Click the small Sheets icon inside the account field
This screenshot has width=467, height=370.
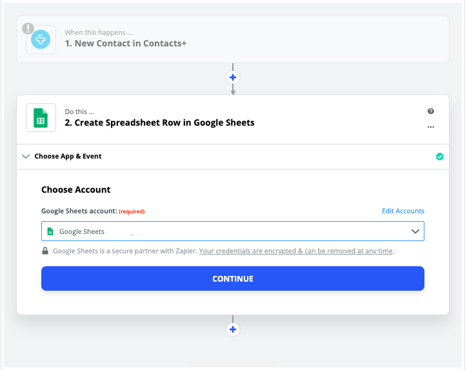tap(50, 231)
